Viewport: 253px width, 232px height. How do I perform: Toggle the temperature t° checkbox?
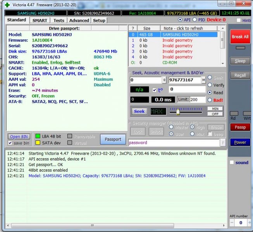[x=155, y=90]
